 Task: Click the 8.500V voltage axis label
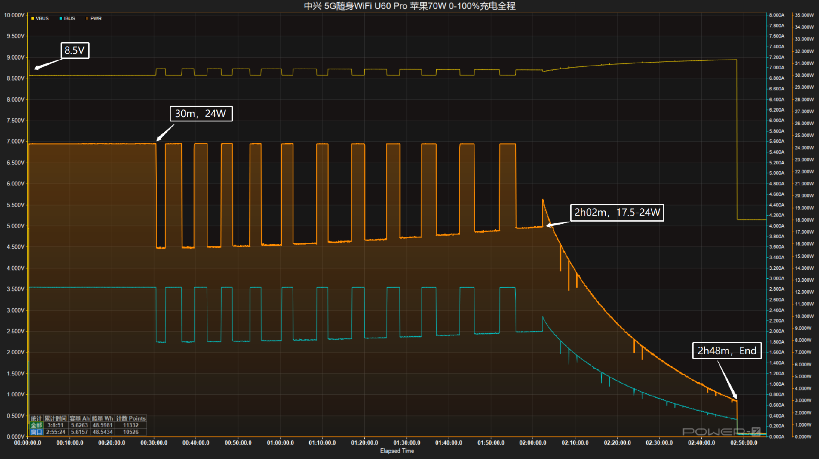15,78
